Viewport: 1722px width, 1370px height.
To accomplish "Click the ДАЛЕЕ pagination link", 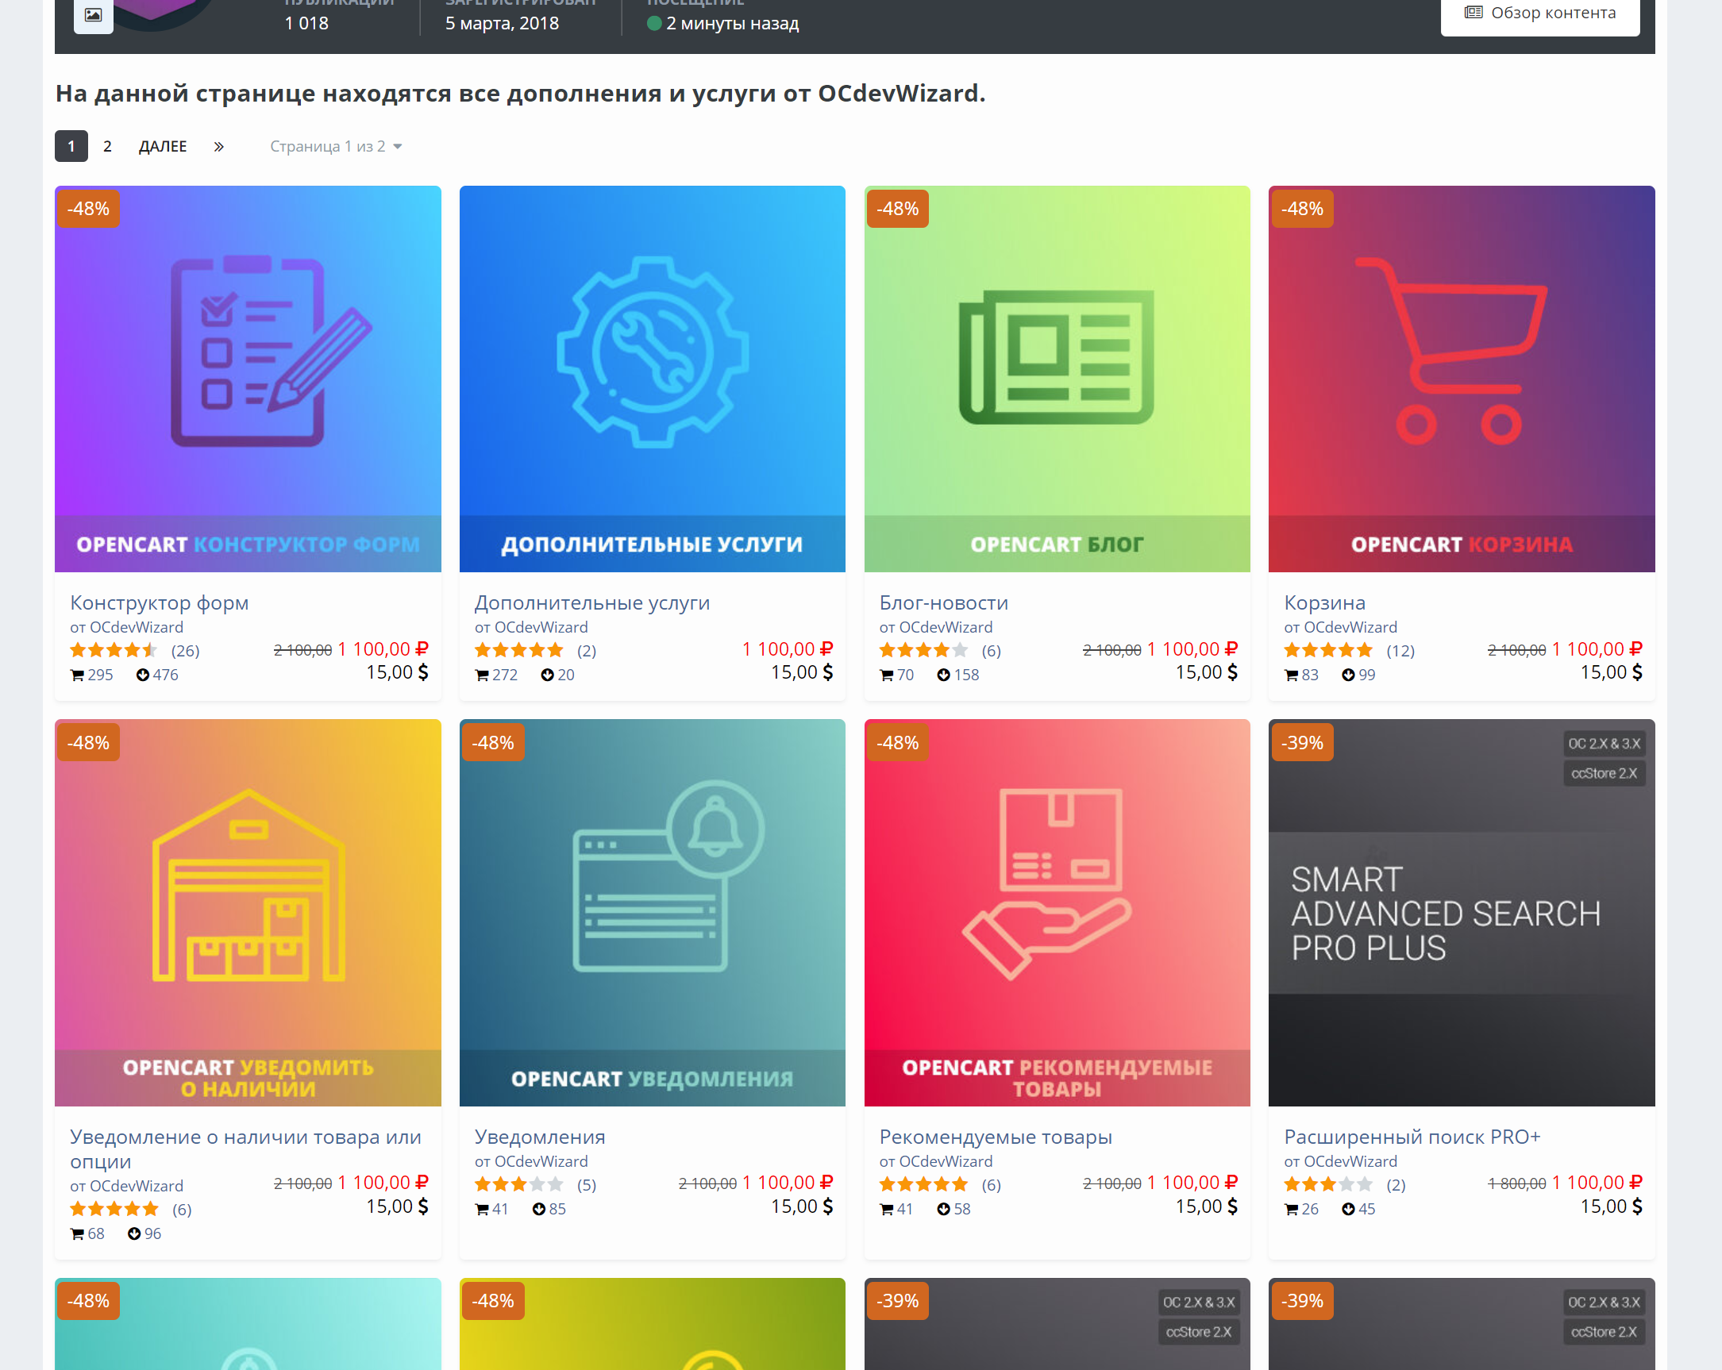I will pos(163,146).
